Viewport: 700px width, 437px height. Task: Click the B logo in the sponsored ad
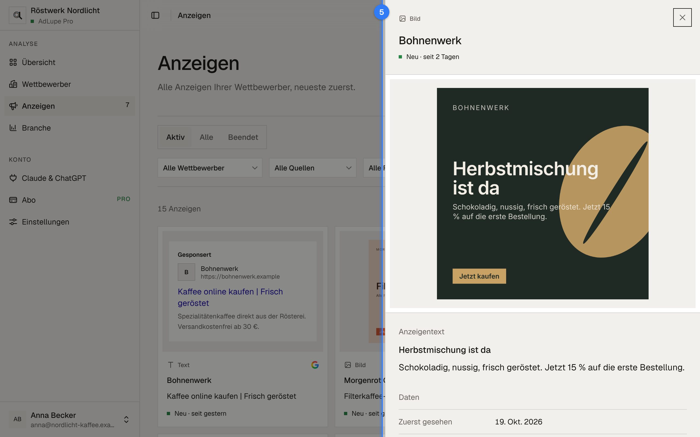click(x=186, y=272)
